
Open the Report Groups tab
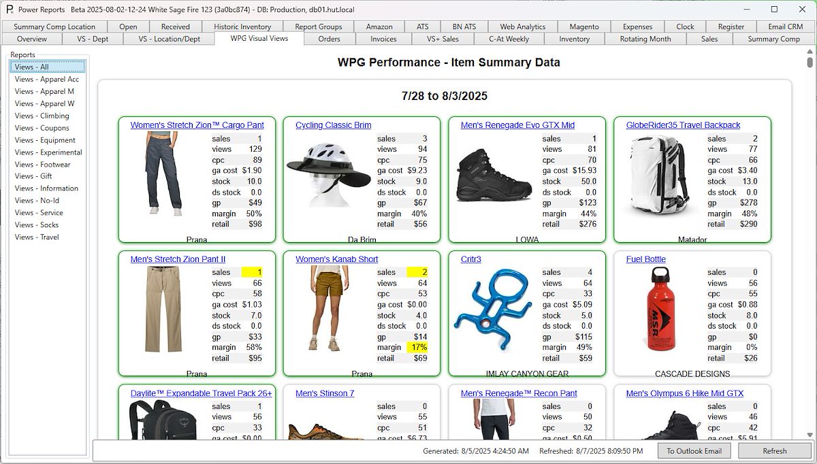(319, 27)
